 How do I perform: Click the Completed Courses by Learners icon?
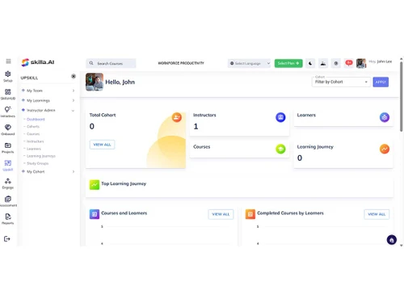tap(250, 214)
